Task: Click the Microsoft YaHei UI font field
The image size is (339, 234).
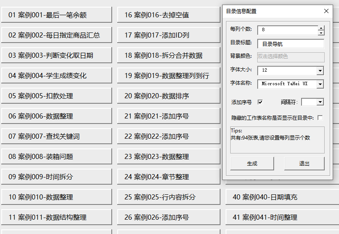Action: pyautogui.click(x=287, y=84)
